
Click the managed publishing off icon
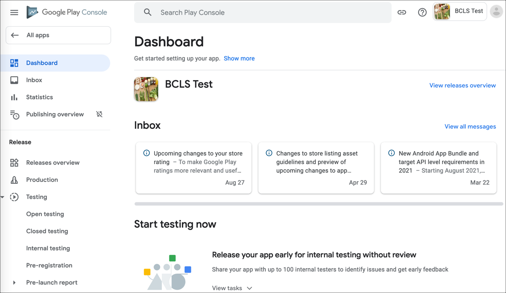(x=99, y=114)
